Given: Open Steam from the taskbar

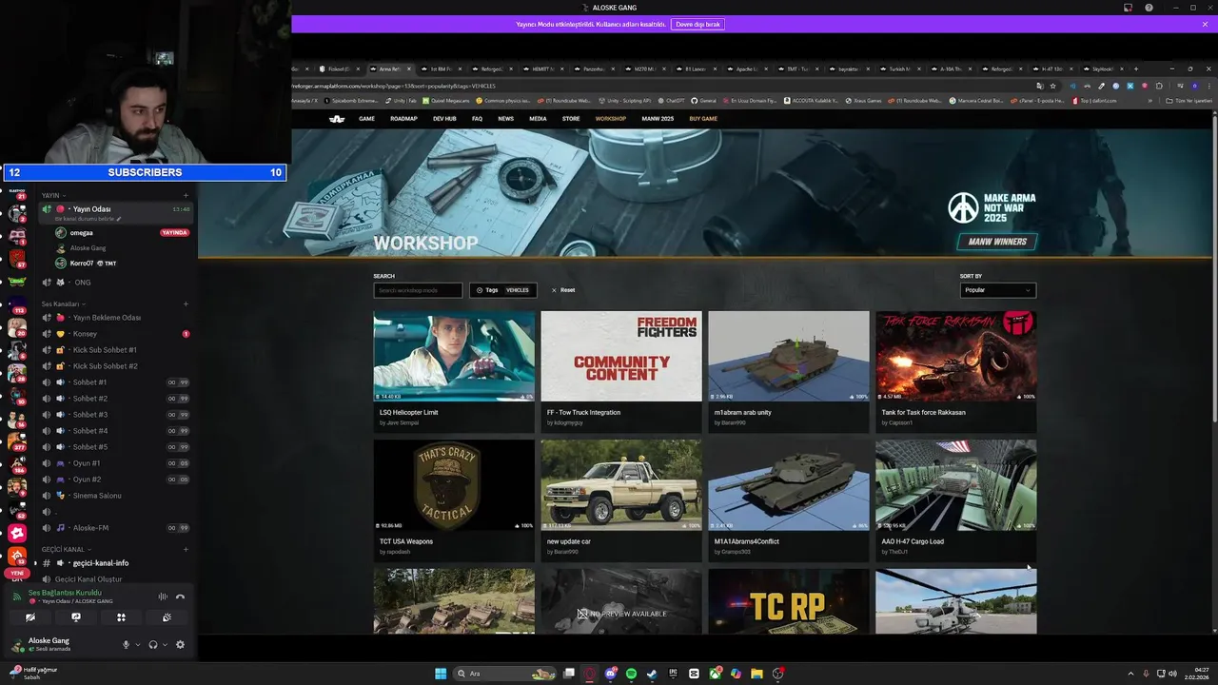Looking at the screenshot, I should click(x=652, y=674).
